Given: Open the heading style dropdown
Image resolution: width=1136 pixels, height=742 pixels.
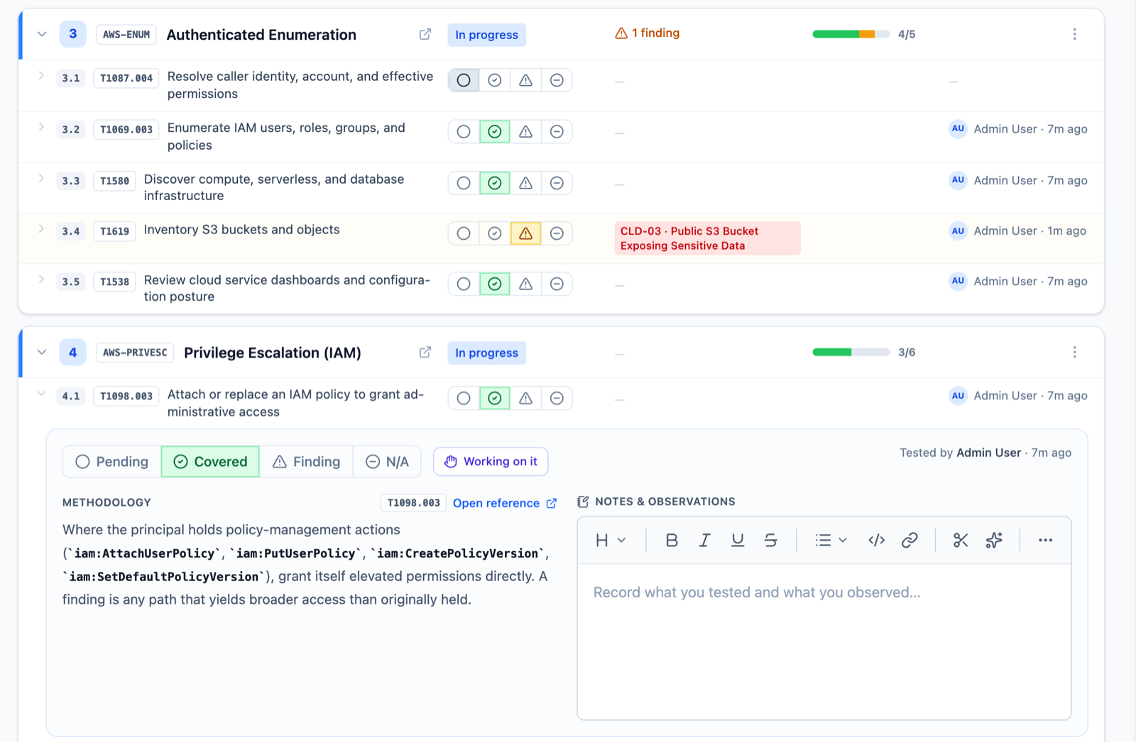Looking at the screenshot, I should coord(611,541).
